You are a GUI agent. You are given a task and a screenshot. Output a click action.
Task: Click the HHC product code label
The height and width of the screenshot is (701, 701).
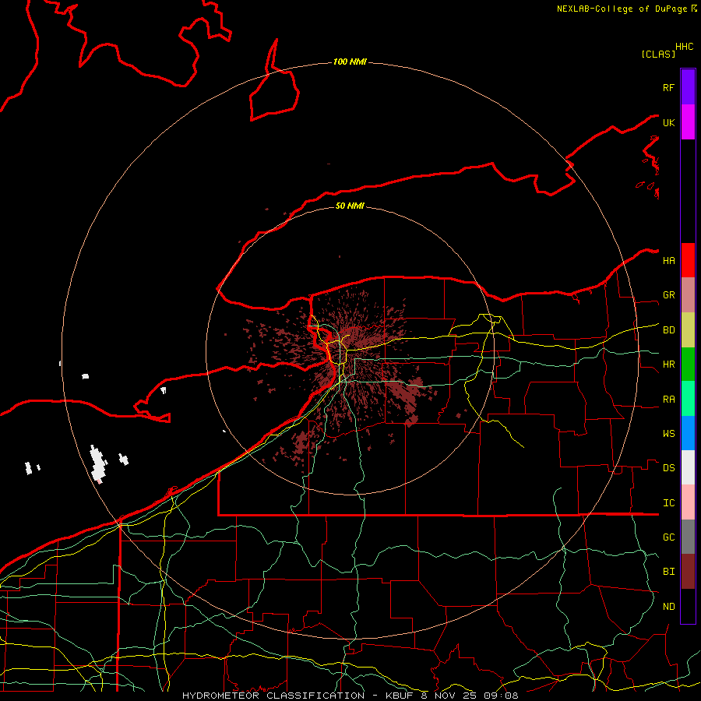pyautogui.click(x=684, y=47)
